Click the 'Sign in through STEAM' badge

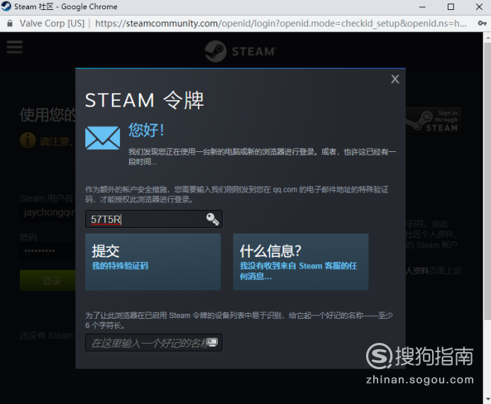433,121
